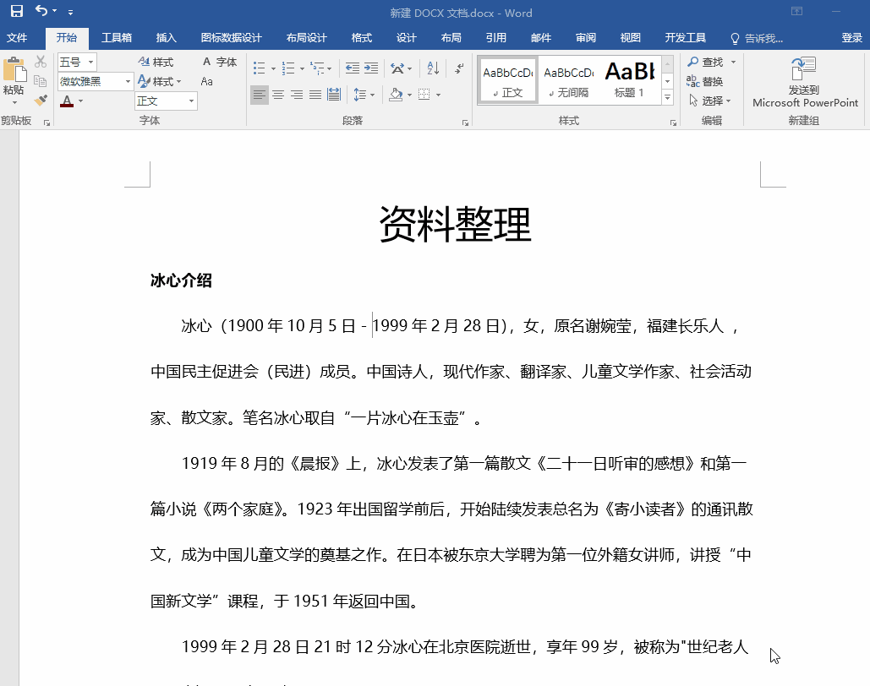Toggle align left paragraph button
This screenshot has height=686, width=870.
point(259,95)
